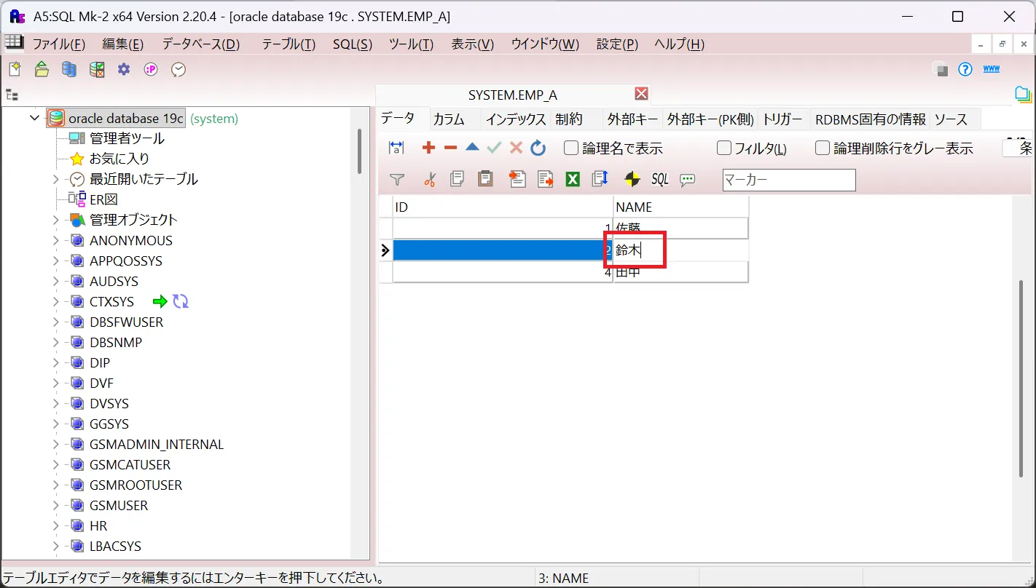
Task: Open the database connection icon in the main toolbar
Action: coord(67,68)
